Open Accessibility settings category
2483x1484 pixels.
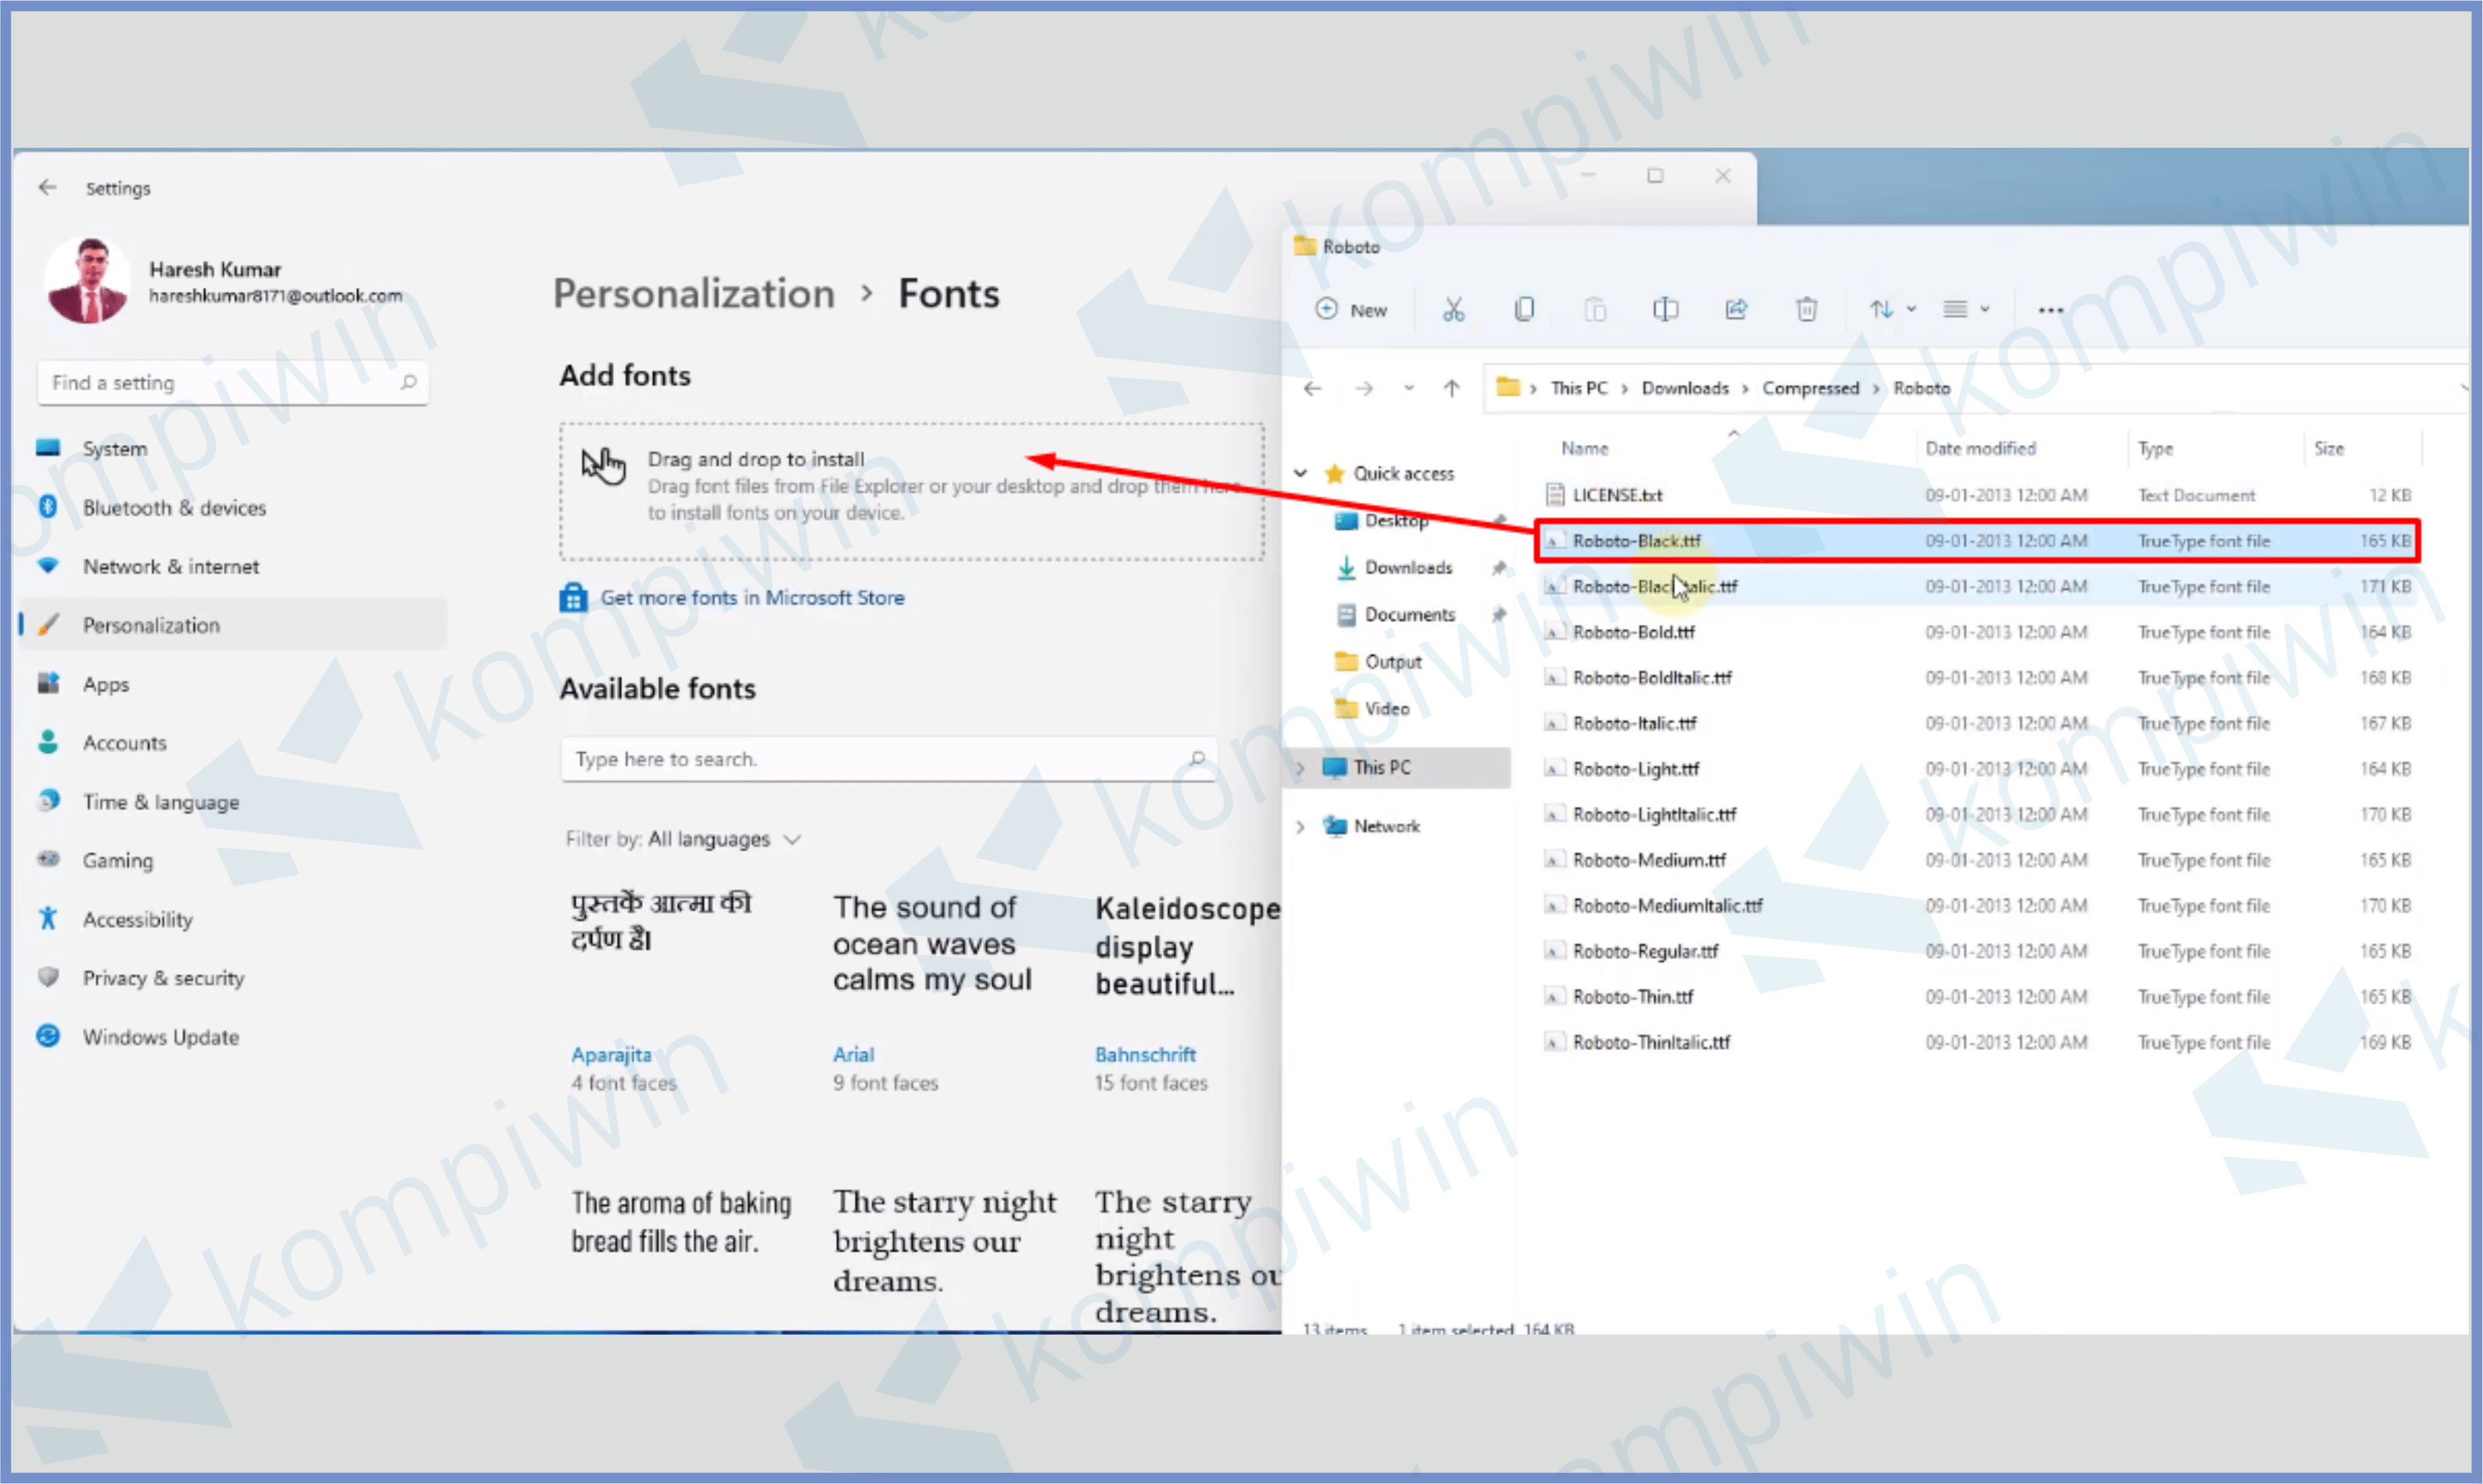232,919
